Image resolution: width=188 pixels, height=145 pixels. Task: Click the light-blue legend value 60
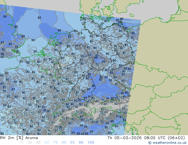tap(47, 143)
